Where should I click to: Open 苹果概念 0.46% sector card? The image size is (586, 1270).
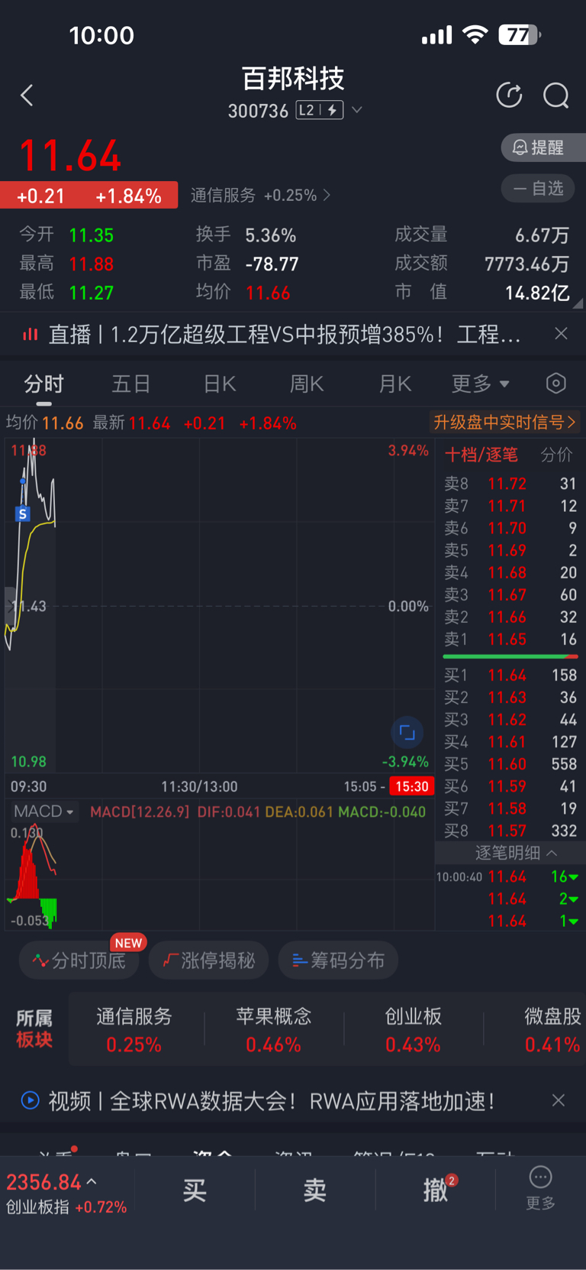[274, 1030]
